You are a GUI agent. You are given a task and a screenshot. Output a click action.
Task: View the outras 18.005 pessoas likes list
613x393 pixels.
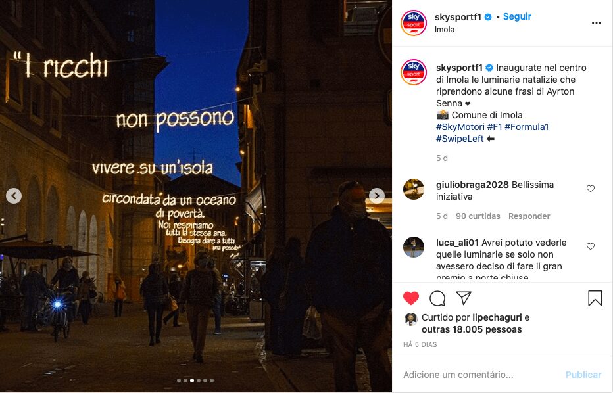coord(472,329)
